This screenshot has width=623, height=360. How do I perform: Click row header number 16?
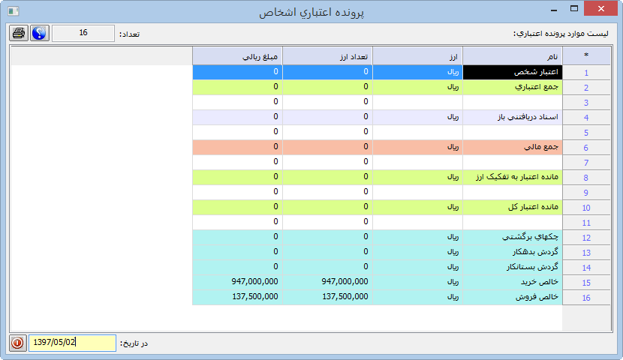tap(586, 298)
